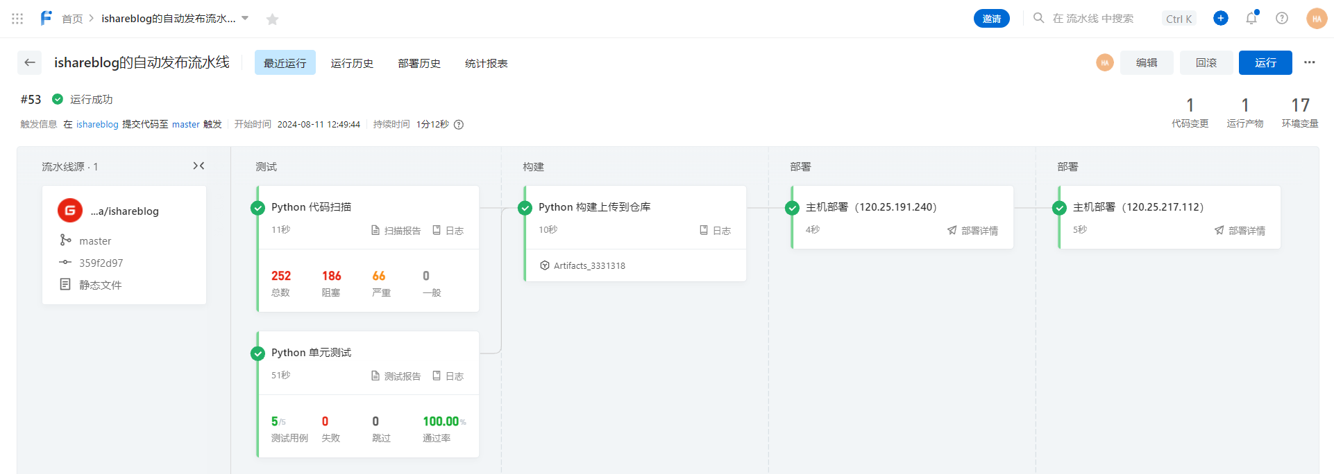Switch to 最近运行 tab
1334x474 pixels.
click(285, 62)
